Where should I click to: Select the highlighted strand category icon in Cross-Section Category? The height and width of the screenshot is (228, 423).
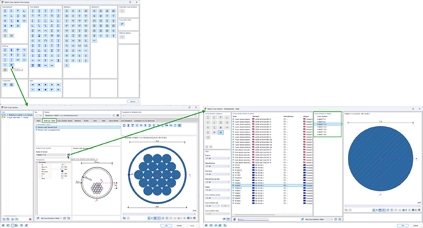[x=221, y=133]
